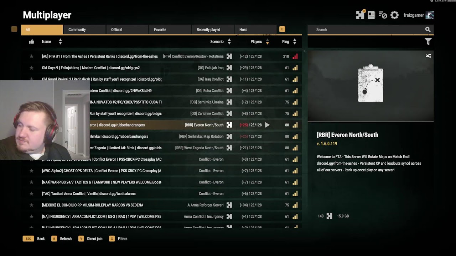Switch to the Favorite tab
The image size is (456, 256).
[170, 30]
